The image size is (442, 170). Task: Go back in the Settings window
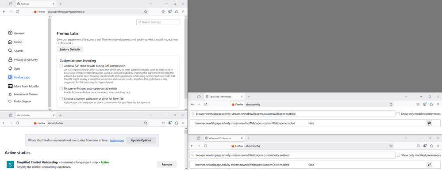coord(4,11)
